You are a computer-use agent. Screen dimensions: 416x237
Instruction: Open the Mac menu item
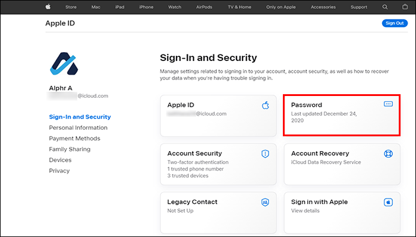(x=96, y=7)
